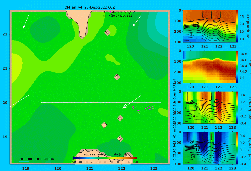Image resolution: width=251 pixels, height=171 pixels.
Task: Click the sea level anomaly colorbar
Action: click(105, 158)
